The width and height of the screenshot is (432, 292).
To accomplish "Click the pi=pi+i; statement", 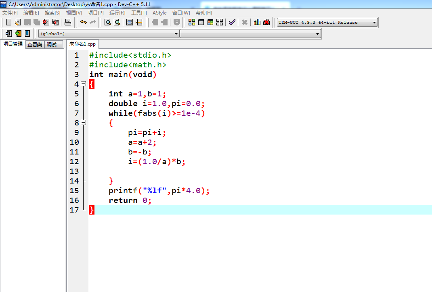I will point(147,133).
